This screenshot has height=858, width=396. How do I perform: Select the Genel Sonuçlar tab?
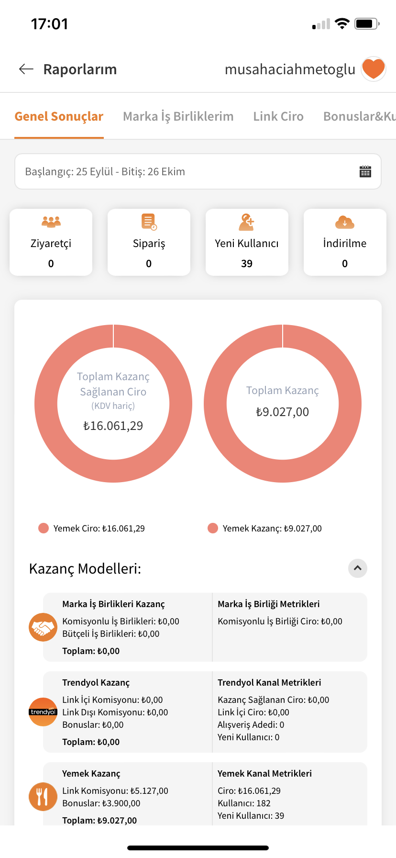pos(59,116)
